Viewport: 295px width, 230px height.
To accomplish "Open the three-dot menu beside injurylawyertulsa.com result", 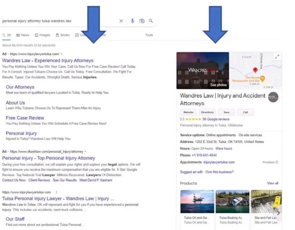I will point(56,192).
